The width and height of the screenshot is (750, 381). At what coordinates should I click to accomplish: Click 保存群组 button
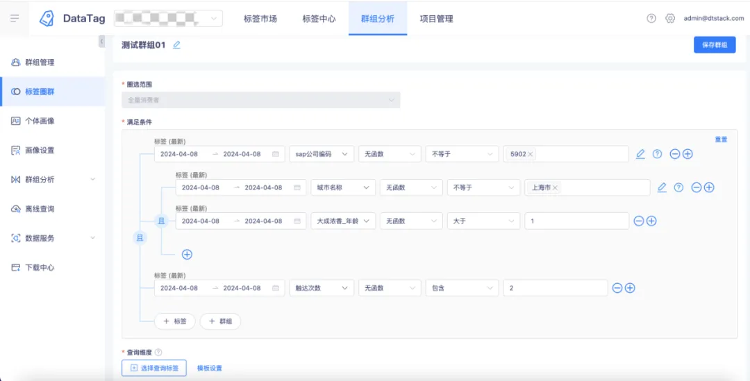point(715,45)
